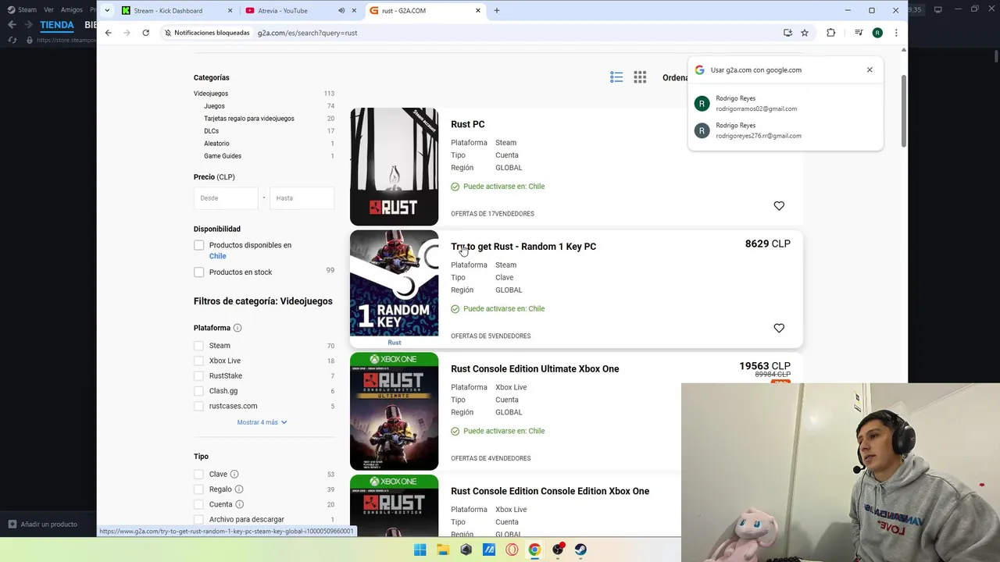
Task: Open Chrome profile avatar R
Action: pos(877,33)
